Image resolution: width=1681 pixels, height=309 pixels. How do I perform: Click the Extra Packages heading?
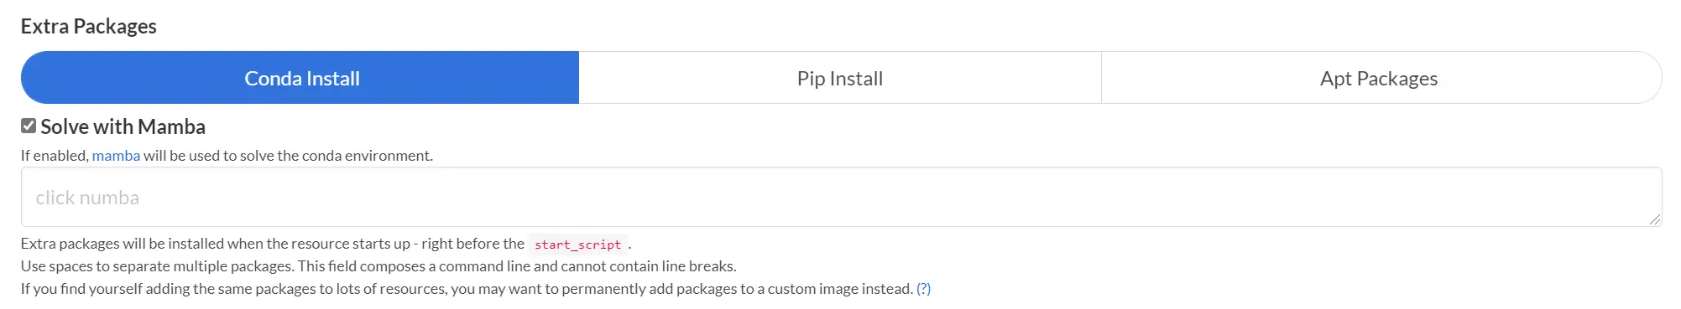point(88,26)
